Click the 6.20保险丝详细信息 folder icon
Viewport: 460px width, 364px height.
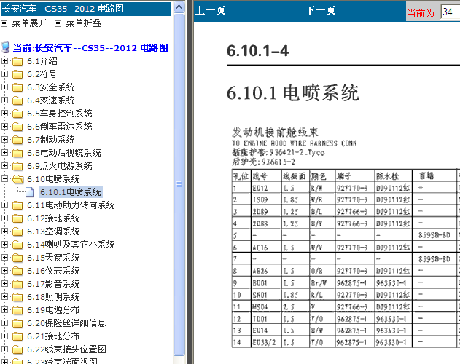(17, 323)
